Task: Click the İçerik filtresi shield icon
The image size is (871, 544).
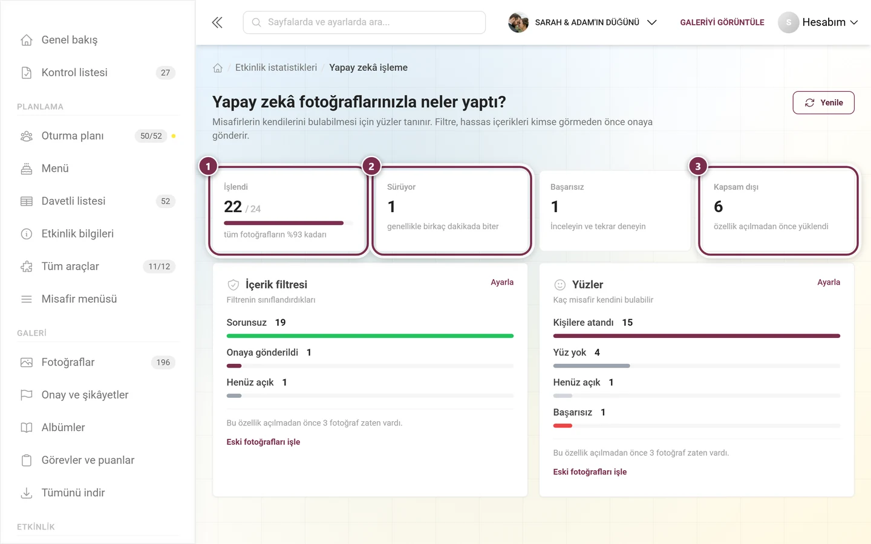Action: pyautogui.click(x=233, y=285)
